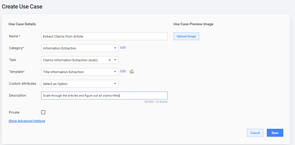Click the Use Case Details heading
295x145 pixels.
[22, 24]
